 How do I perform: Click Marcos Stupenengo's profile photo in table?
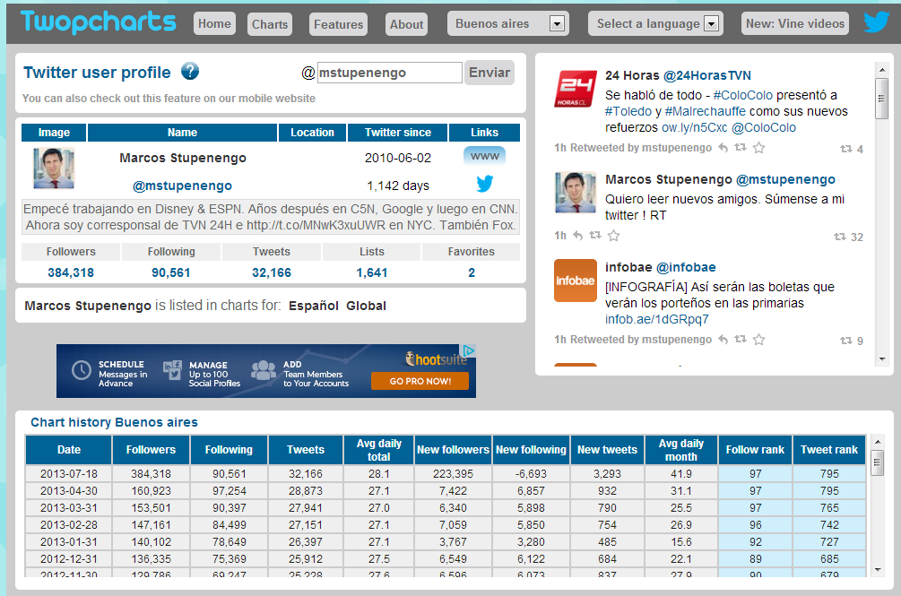pos(54,168)
